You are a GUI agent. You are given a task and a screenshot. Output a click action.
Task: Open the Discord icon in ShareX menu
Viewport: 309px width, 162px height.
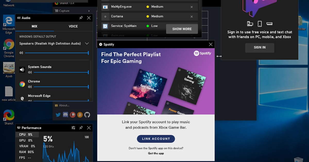pos(65,115)
